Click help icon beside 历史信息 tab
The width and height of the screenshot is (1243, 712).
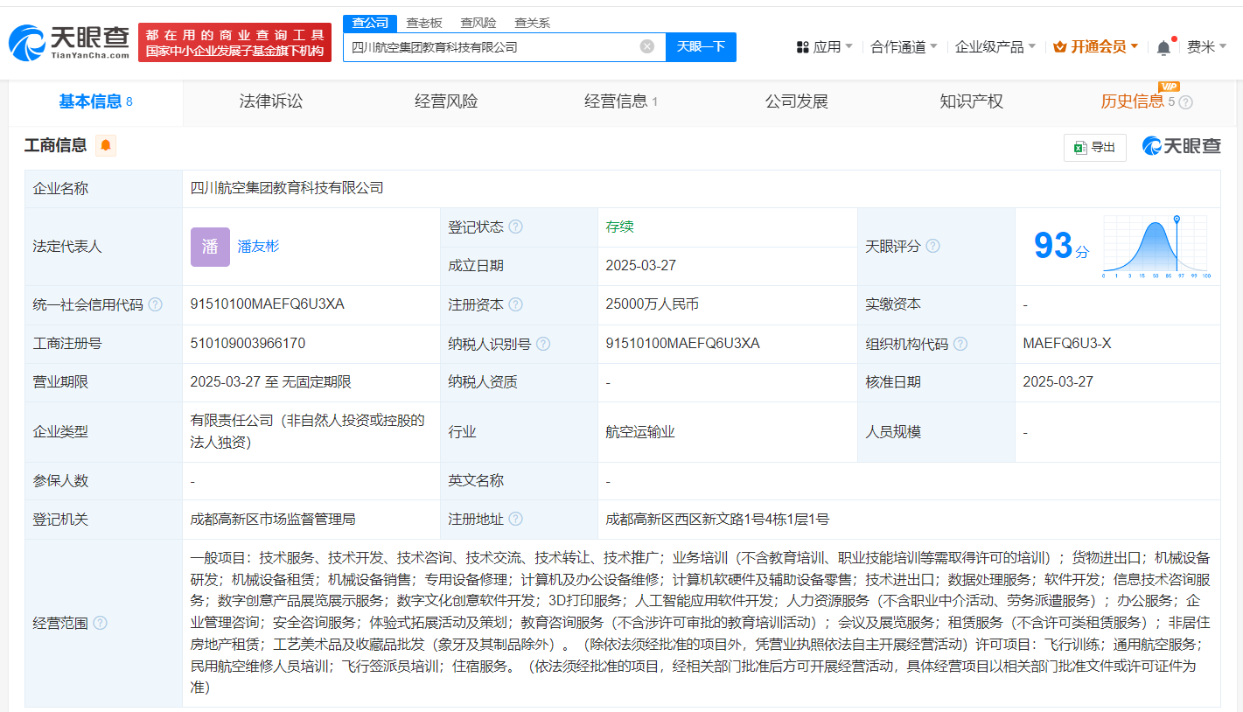coord(1186,102)
